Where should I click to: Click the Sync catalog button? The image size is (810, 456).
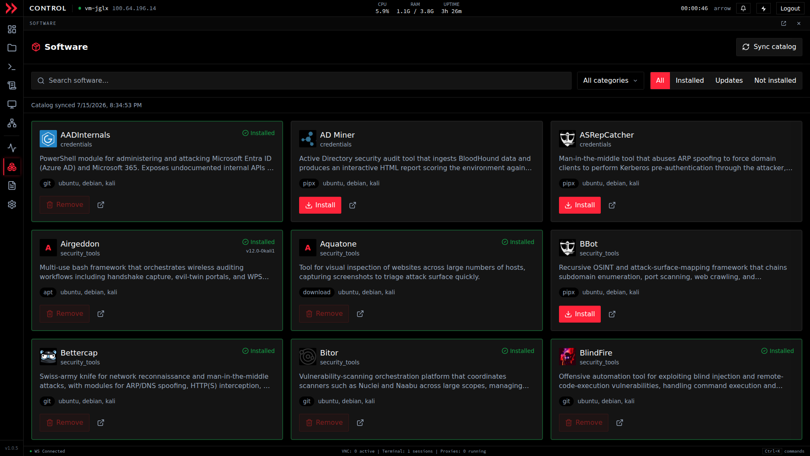(x=769, y=47)
